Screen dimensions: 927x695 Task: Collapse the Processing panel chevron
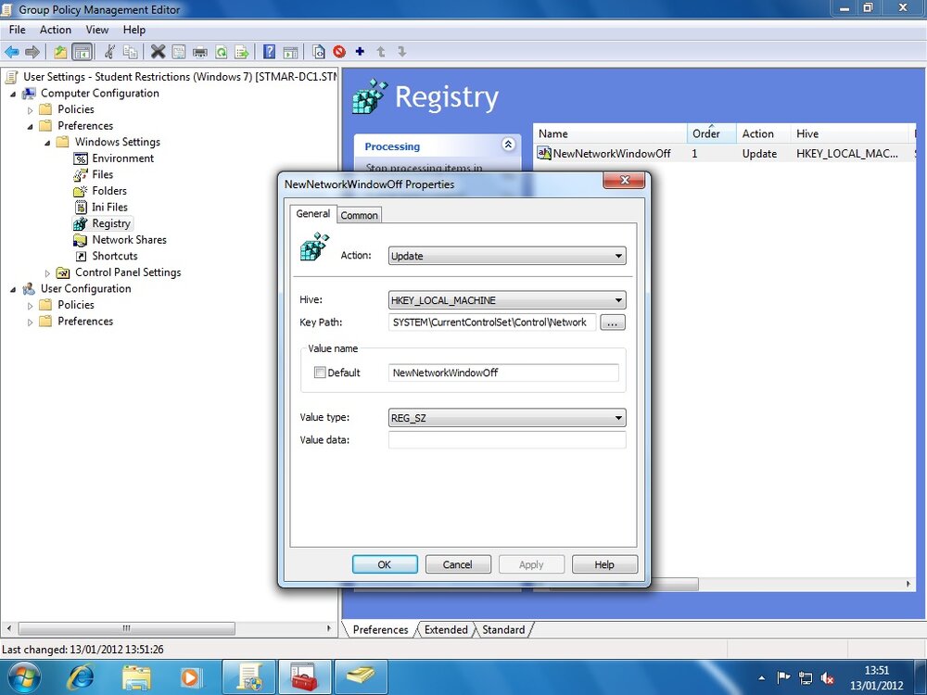pyautogui.click(x=508, y=145)
